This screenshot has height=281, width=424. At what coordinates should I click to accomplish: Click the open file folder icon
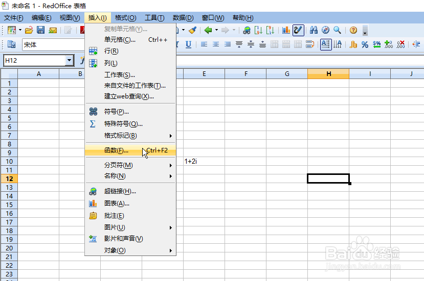coord(29,30)
